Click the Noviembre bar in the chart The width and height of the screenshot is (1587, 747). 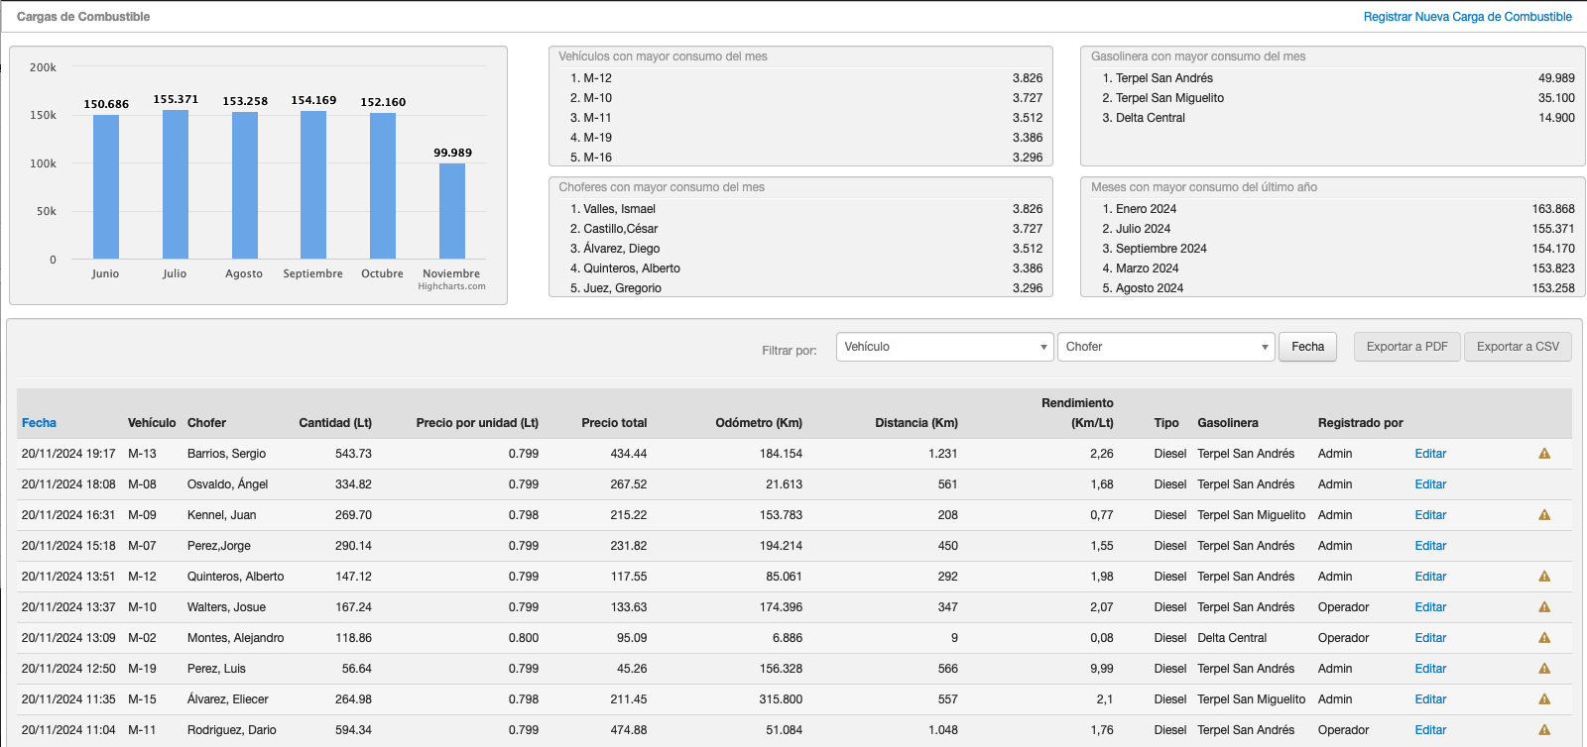[x=452, y=211]
